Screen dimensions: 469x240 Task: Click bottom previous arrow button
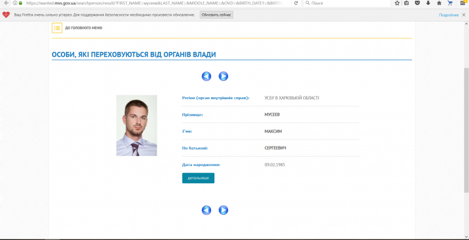tap(207, 210)
